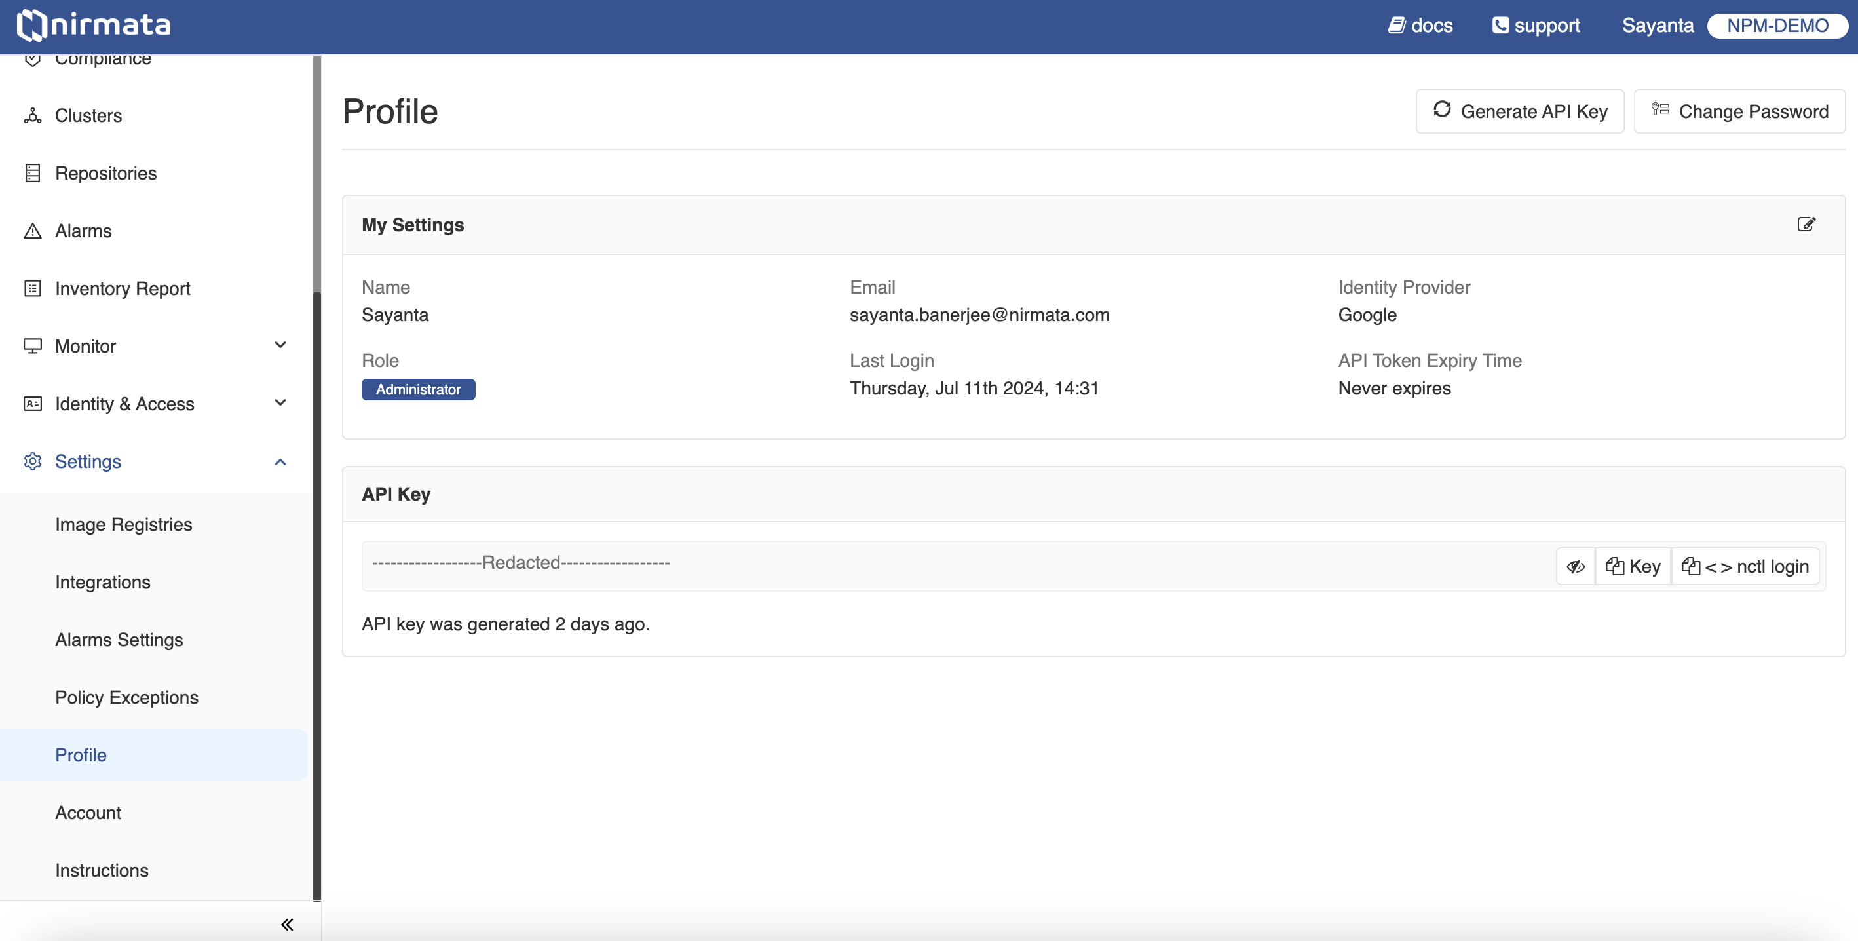The height and width of the screenshot is (941, 1858).
Task: Click the Nirmata logo
Action: click(x=94, y=26)
